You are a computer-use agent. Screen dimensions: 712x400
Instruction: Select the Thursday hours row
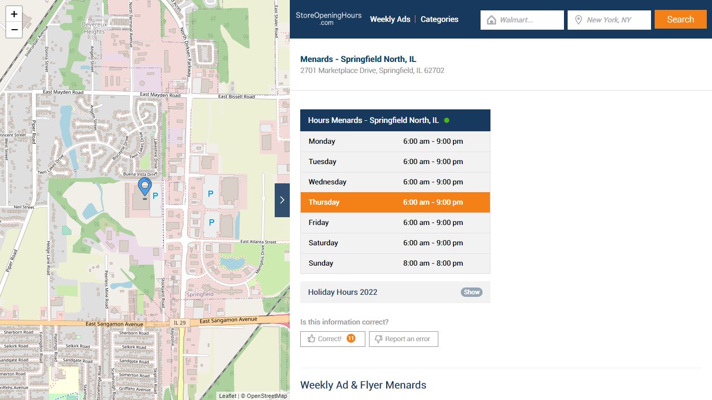pos(395,202)
